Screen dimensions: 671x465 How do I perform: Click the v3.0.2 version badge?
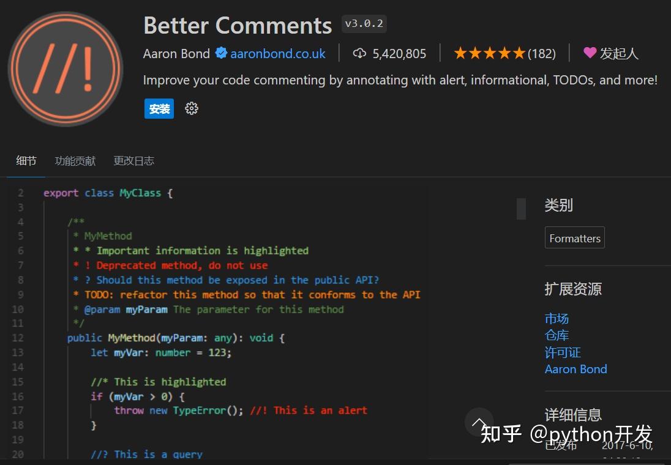[364, 24]
